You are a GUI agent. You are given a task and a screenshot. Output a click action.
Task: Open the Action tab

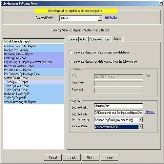tap(84, 39)
